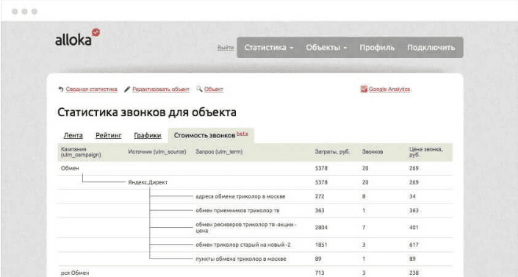This screenshot has width=518, height=277.
Task: Switch to the Лента tab
Action: tap(73, 135)
